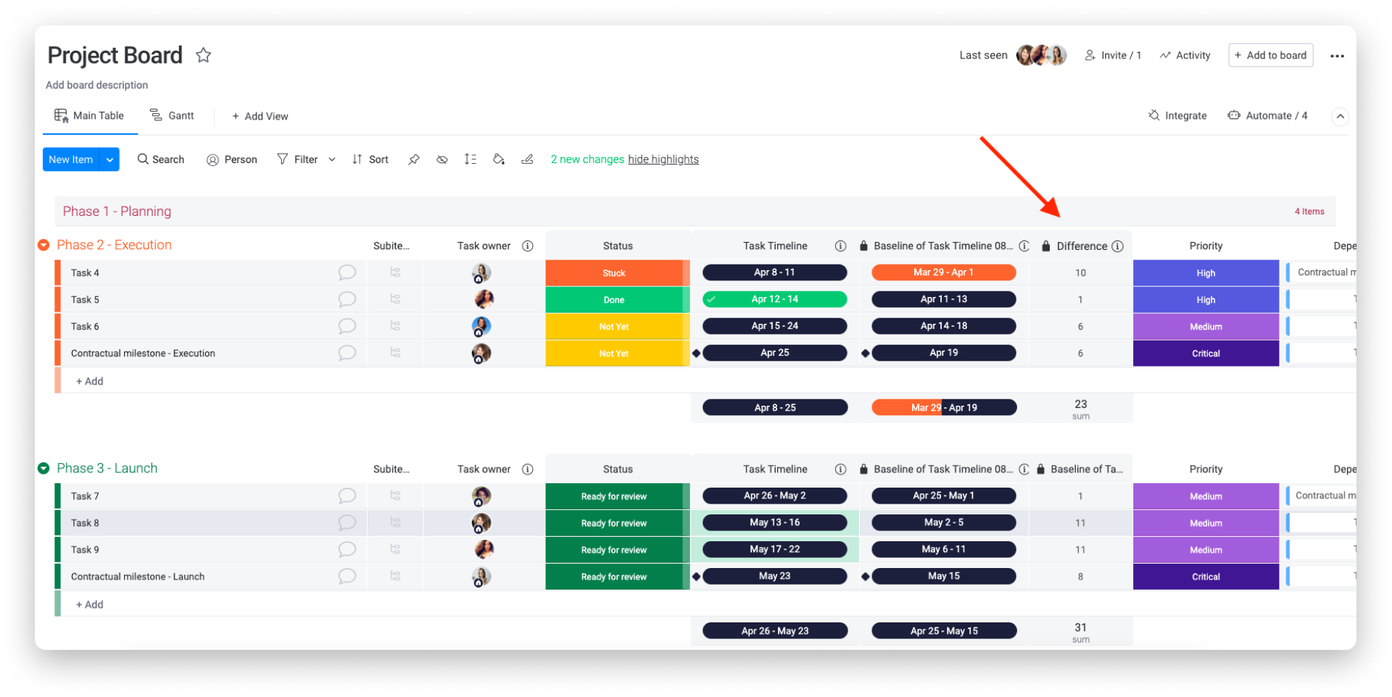This screenshot has width=1392, height=697.
Task: Click the Sort button
Action: tap(370, 159)
